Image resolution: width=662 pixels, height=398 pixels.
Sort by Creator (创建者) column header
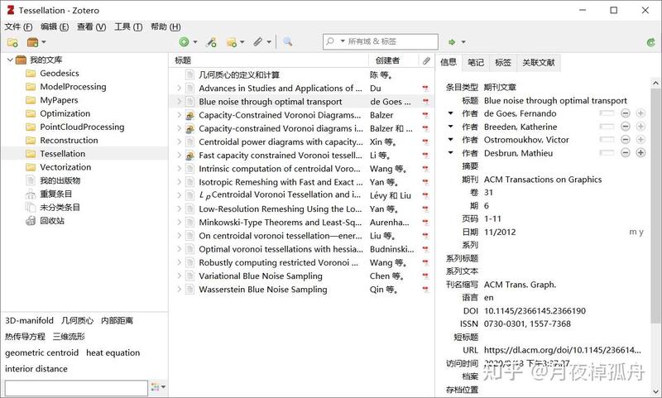click(x=394, y=60)
